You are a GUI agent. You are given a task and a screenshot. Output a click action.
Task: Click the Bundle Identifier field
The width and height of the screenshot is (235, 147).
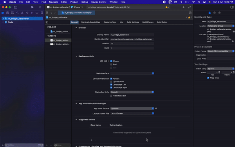click(132, 39)
